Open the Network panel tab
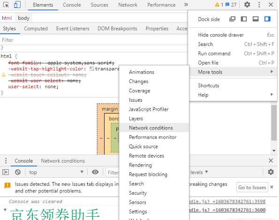 point(128,5)
